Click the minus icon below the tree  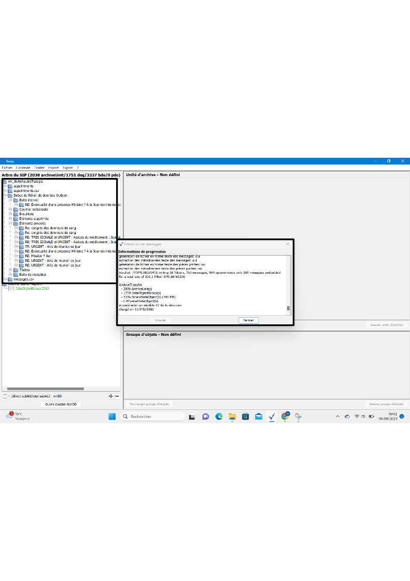click(x=117, y=396)
